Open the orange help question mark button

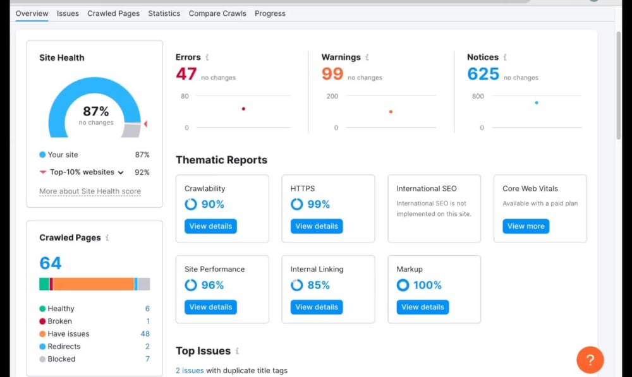click(590, 360)
